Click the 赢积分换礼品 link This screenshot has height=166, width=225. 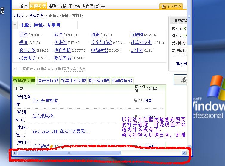coord(73,69)
